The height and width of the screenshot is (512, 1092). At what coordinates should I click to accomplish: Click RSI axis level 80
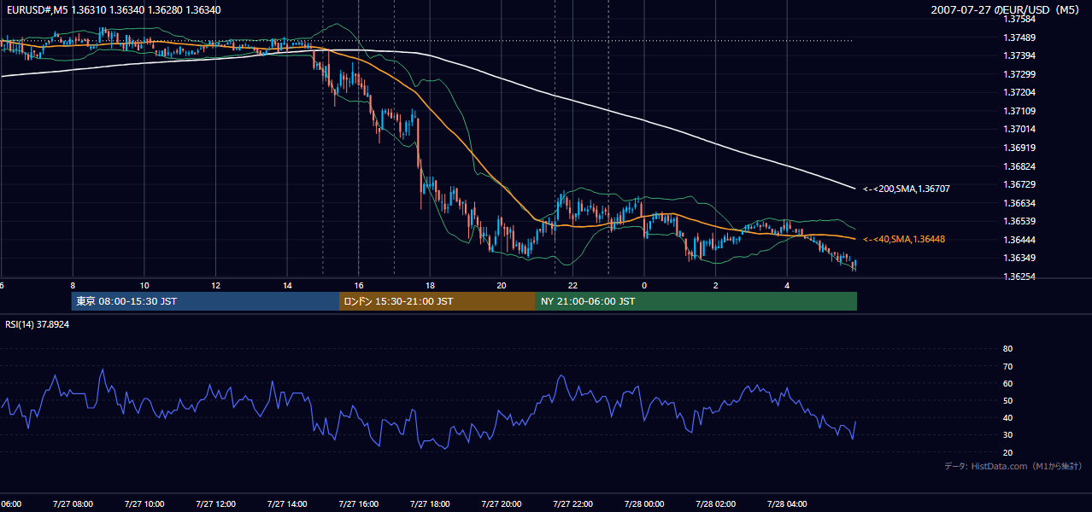tap(1007, 349)
